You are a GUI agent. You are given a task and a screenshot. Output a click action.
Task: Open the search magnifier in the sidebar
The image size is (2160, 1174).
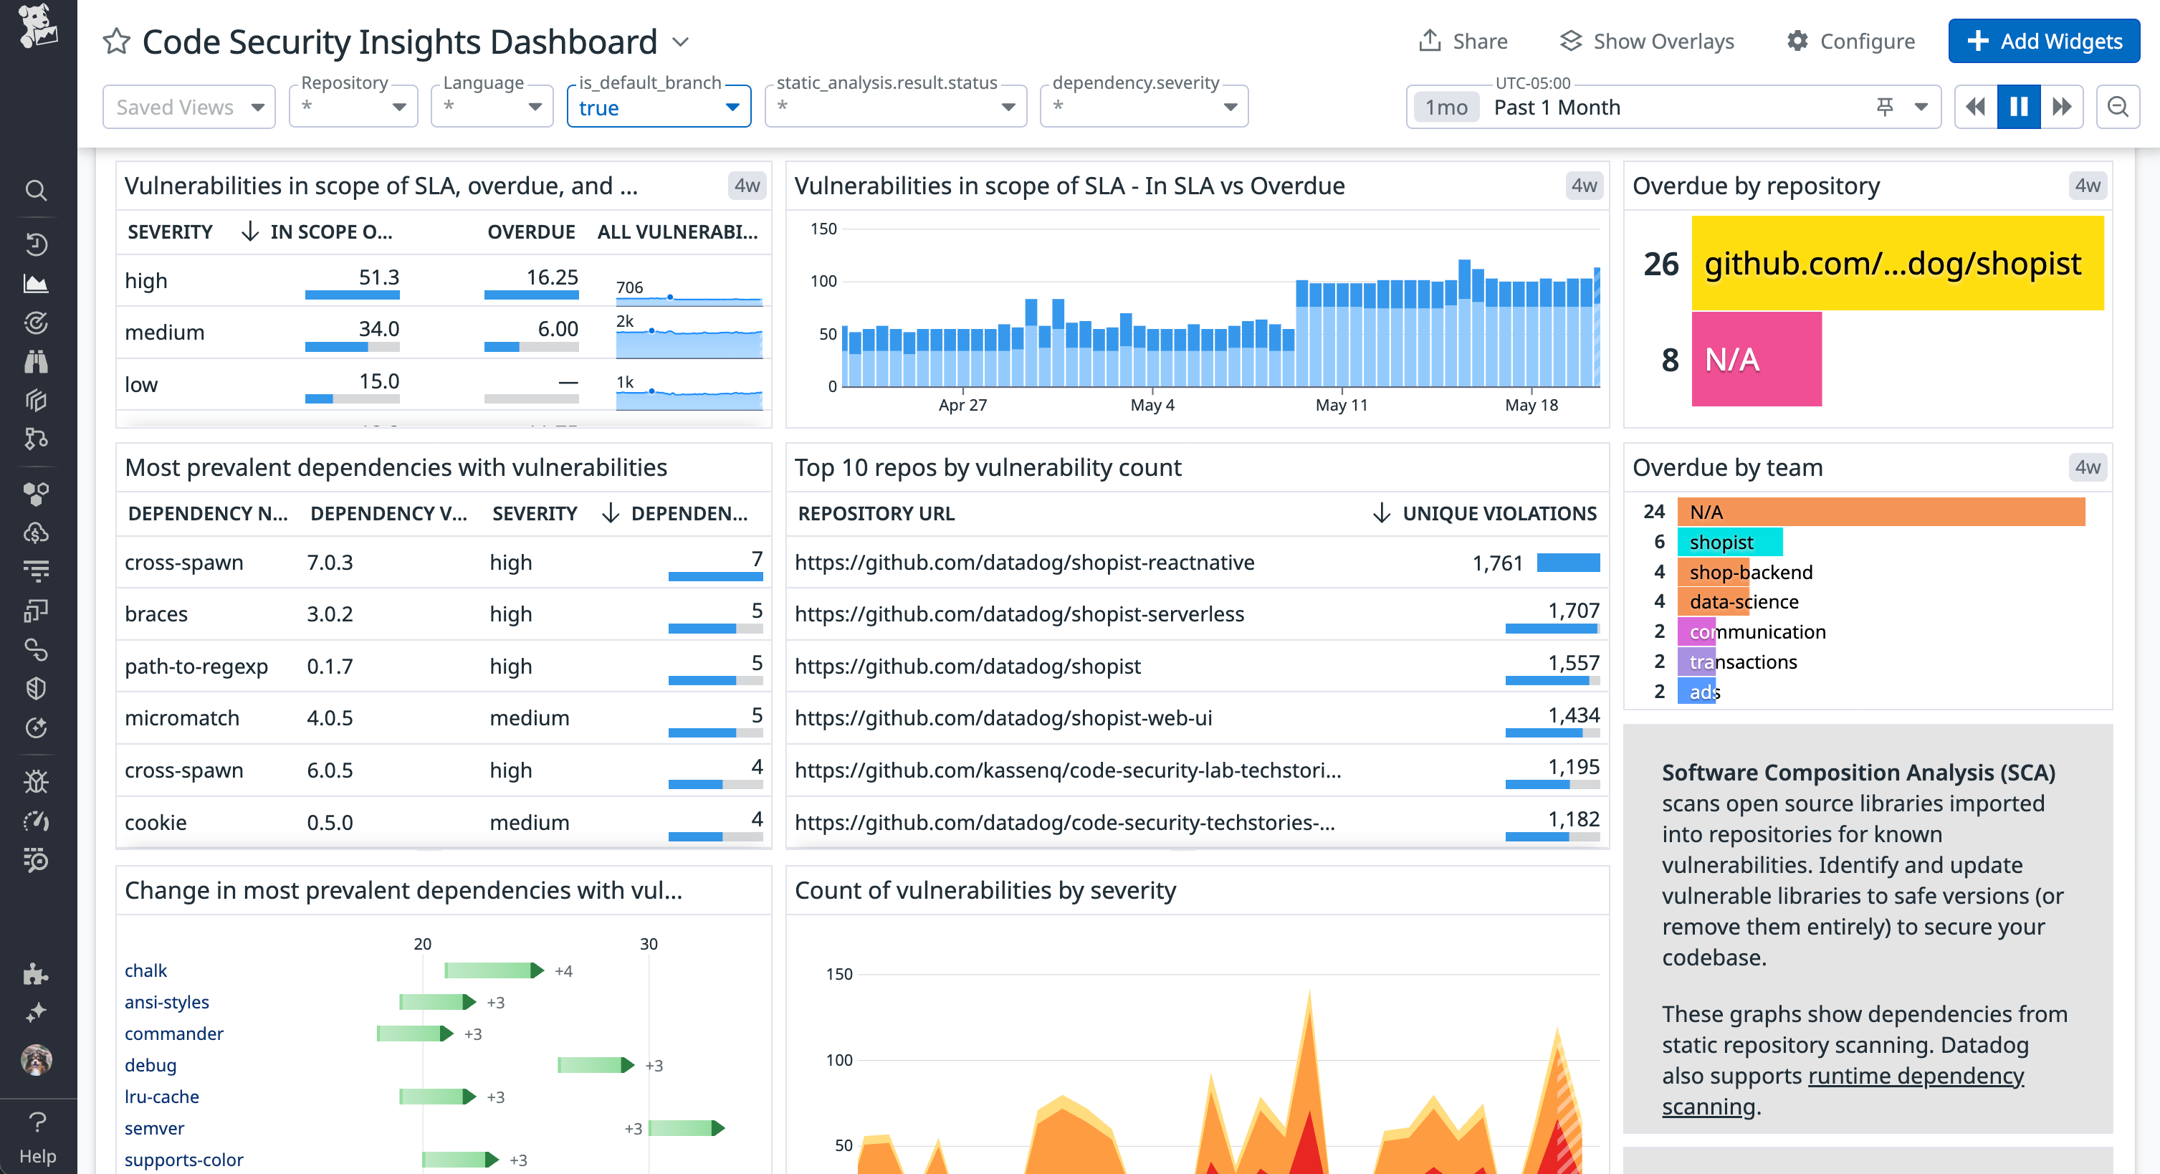click(x=36, y=191)
